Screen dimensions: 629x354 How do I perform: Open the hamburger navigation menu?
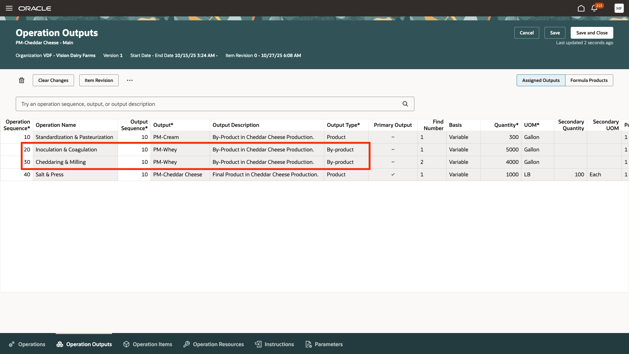tap(9, 8)
